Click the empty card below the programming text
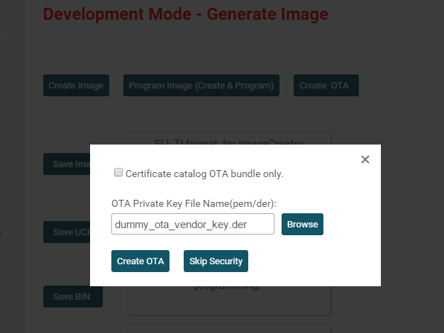The image size is (444, 333). (x=228, y=327)
